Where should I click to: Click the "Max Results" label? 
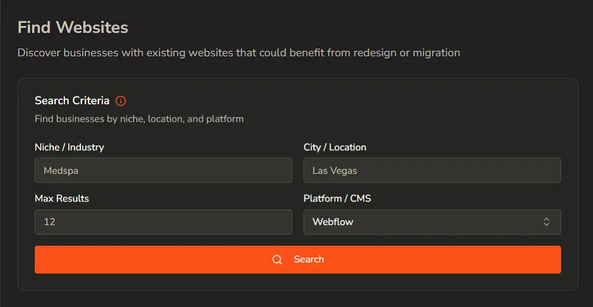pyautogui.click(x=62, y=199)
